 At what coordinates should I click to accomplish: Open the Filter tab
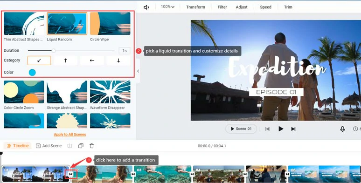point(222,7)
